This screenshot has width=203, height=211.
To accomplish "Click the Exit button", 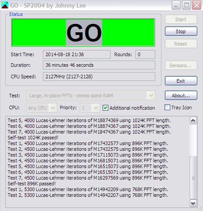I will (181, 81).
